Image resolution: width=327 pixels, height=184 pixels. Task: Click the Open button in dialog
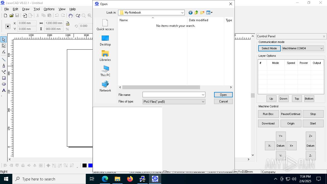[223, 95]
